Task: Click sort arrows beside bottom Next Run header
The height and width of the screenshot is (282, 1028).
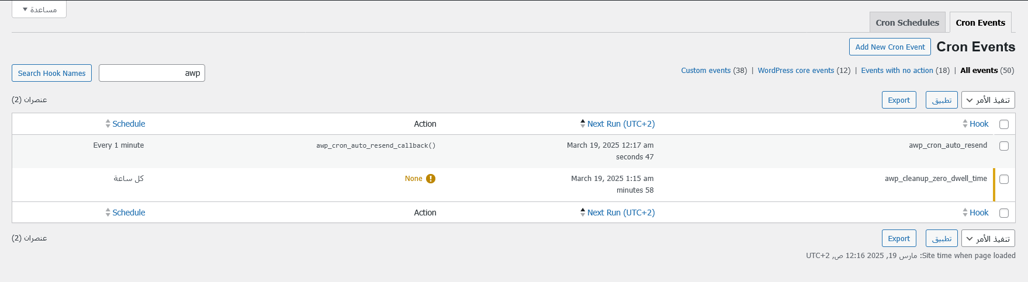Action: pyautogui.click(x=583, y=213)
